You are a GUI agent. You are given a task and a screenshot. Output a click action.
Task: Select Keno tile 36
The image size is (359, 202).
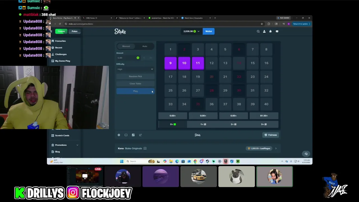click(x=211, y=104)
